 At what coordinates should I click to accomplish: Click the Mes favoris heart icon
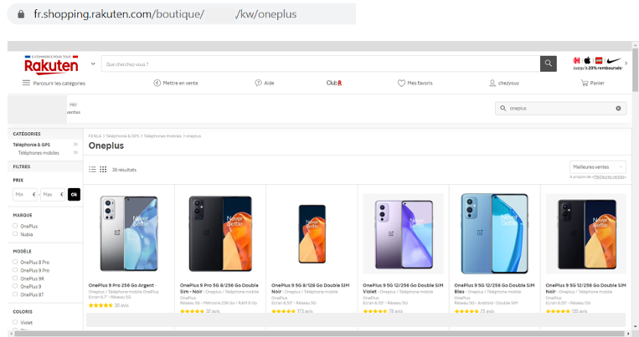coord(401,83)
